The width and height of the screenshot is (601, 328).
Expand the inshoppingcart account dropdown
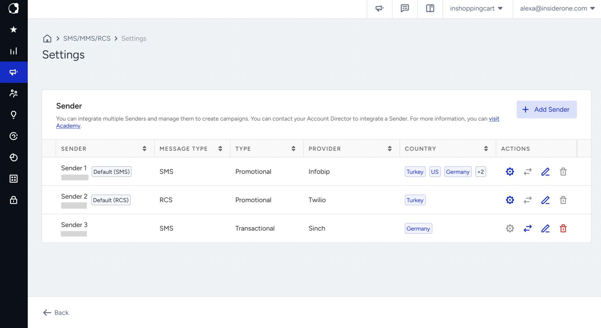pyautogui.click(x=477, y=9)
